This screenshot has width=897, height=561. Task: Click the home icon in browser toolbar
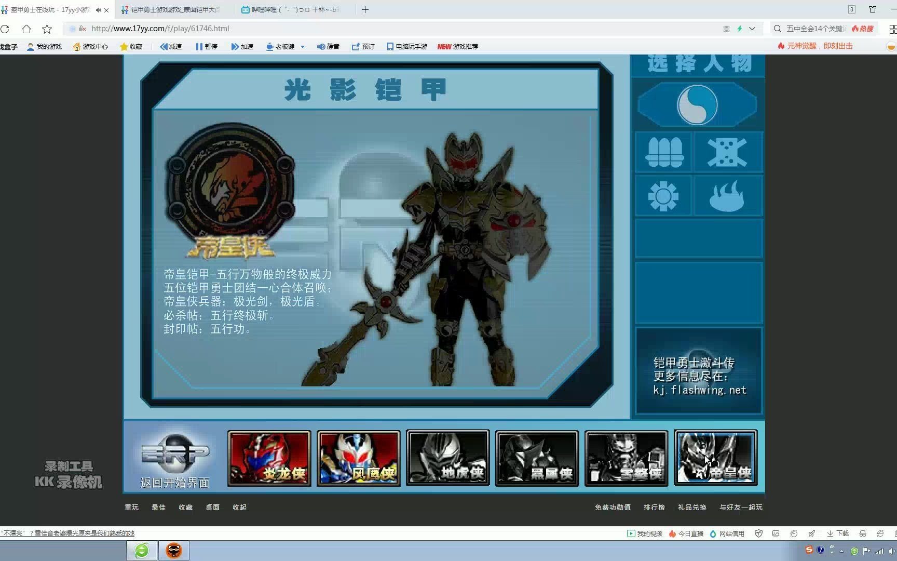coord(26,29)
